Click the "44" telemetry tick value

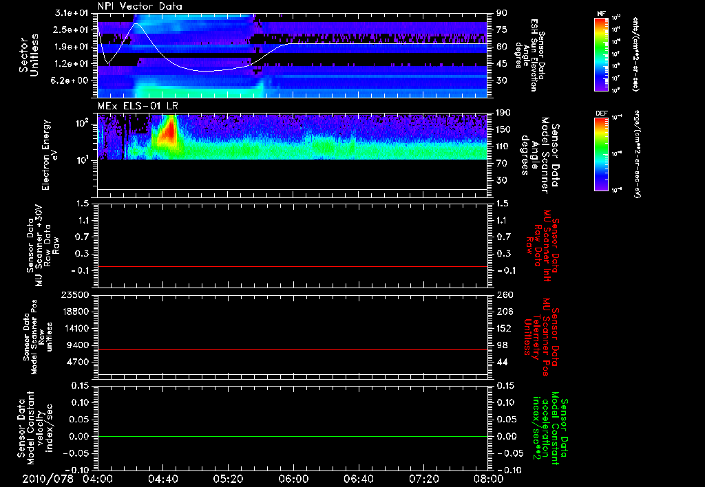(502, 362)
